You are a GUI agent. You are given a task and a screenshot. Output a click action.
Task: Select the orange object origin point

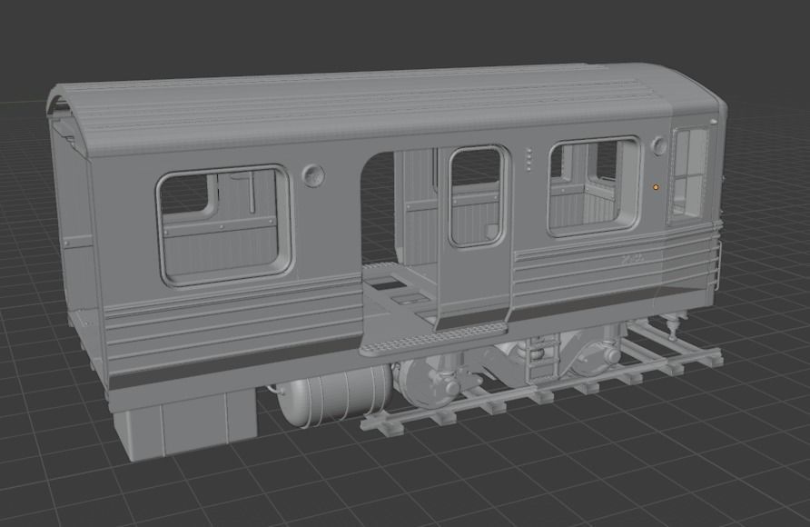point(656,187)
